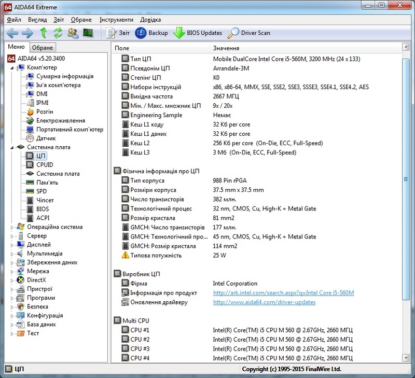Open the ark.intel.com product info link
This screenshot has height=378, width=415.
[283, 293]
